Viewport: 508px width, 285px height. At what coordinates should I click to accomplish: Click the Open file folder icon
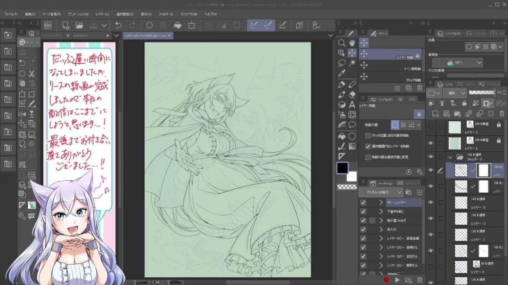click(79, 26)
